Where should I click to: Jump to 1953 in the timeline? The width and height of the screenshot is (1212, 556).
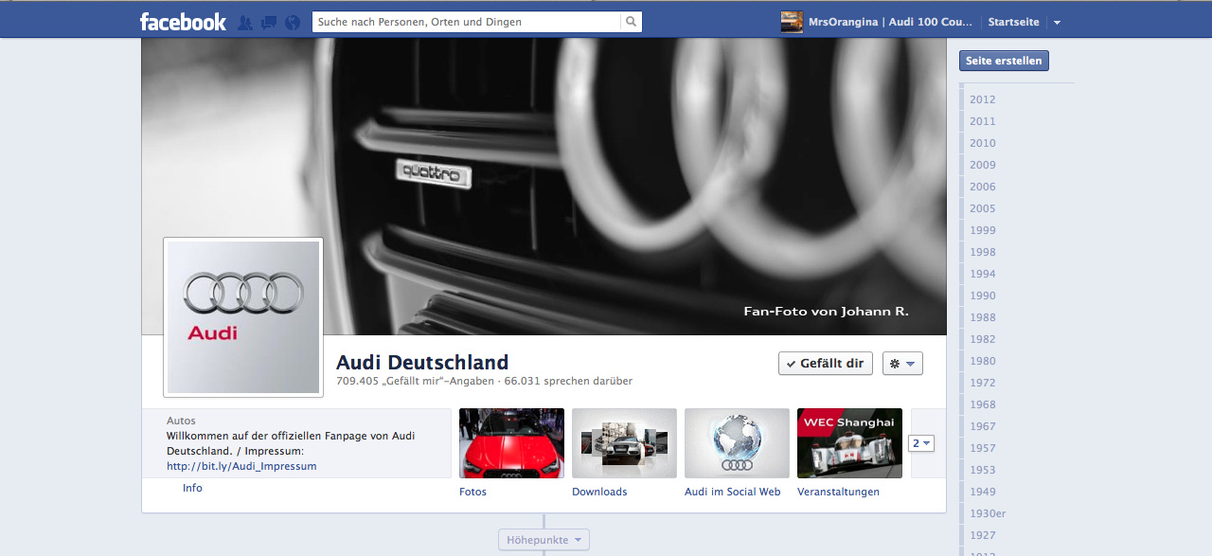[x=982, y=470]
